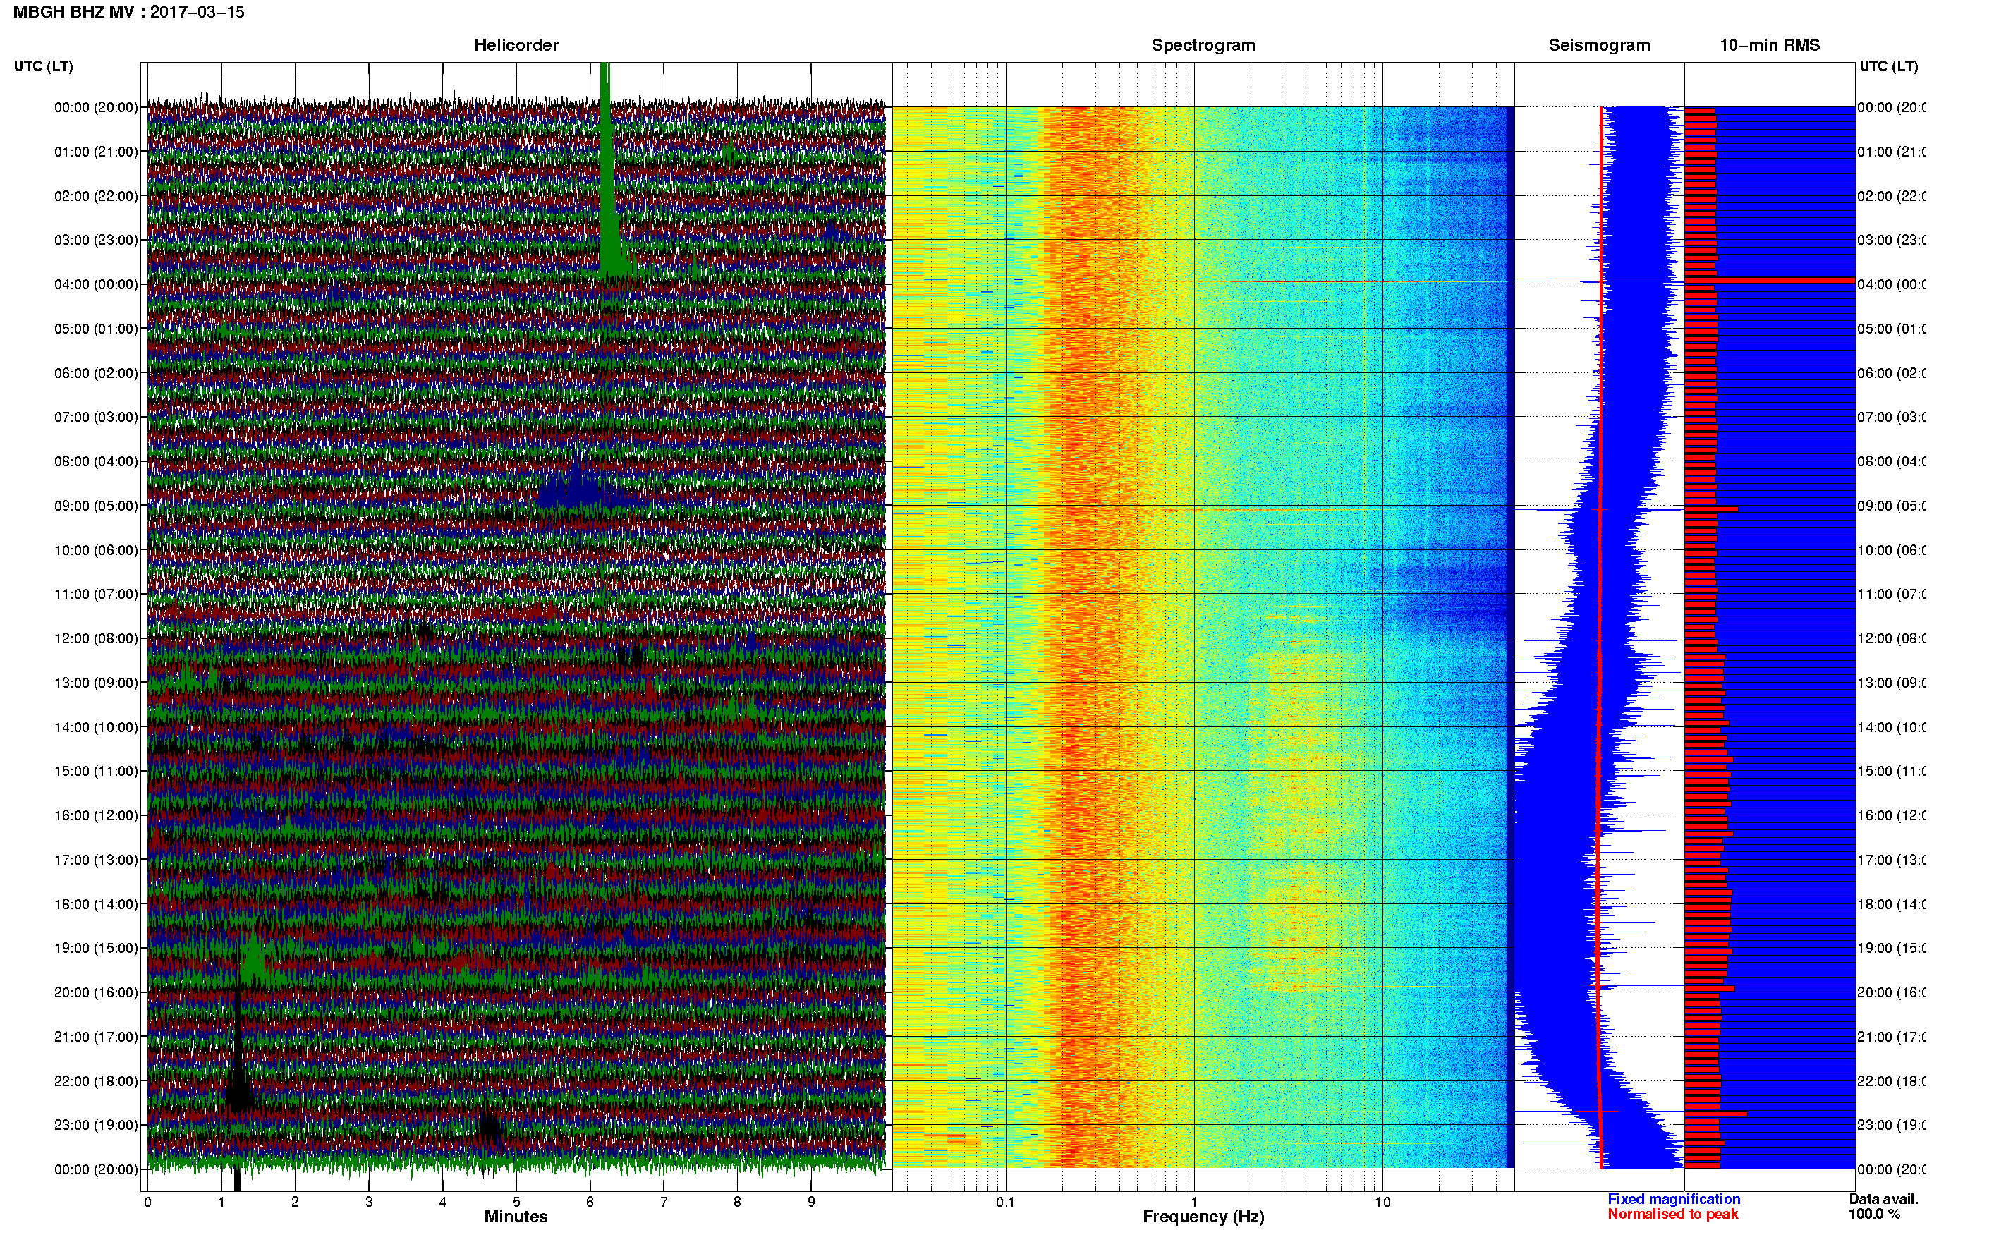Image resolution: width=2006 pixels, height=1254 pixels.
Task: Click the left '05:00 (01:00)' time label
Action: [x=96, y=329]
